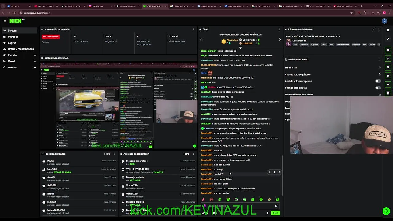Open chat settings gear icon
Image resolution: width=393 pixels, height=221 pixels.
click(267, 213)
